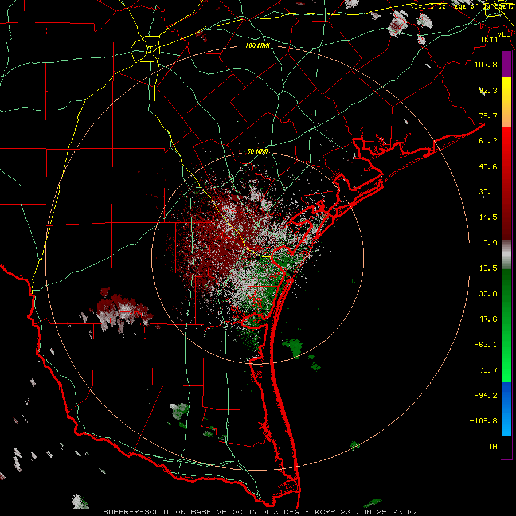The width and height of the screenshot is (516, 516).
Task: Click the [KT] units label
Action: [x=490, y=40]
